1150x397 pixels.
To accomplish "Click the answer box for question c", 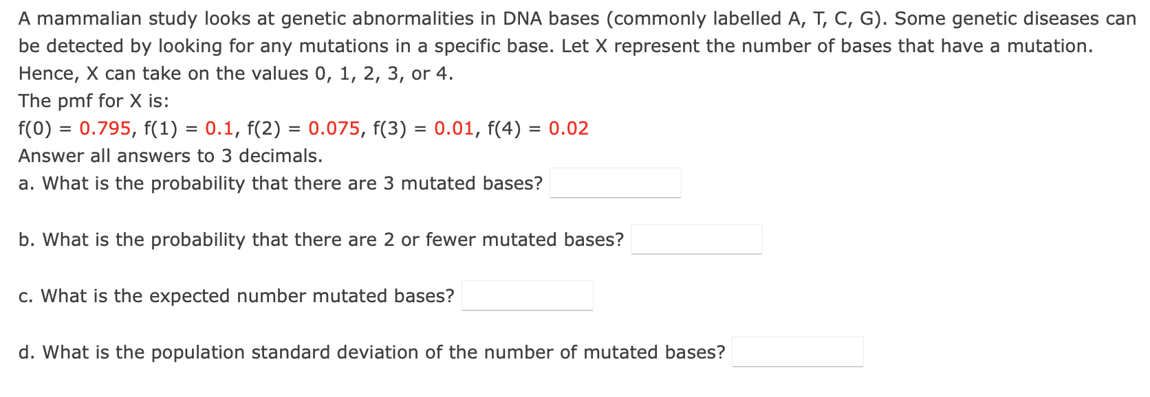I will (x=527, y=295).
